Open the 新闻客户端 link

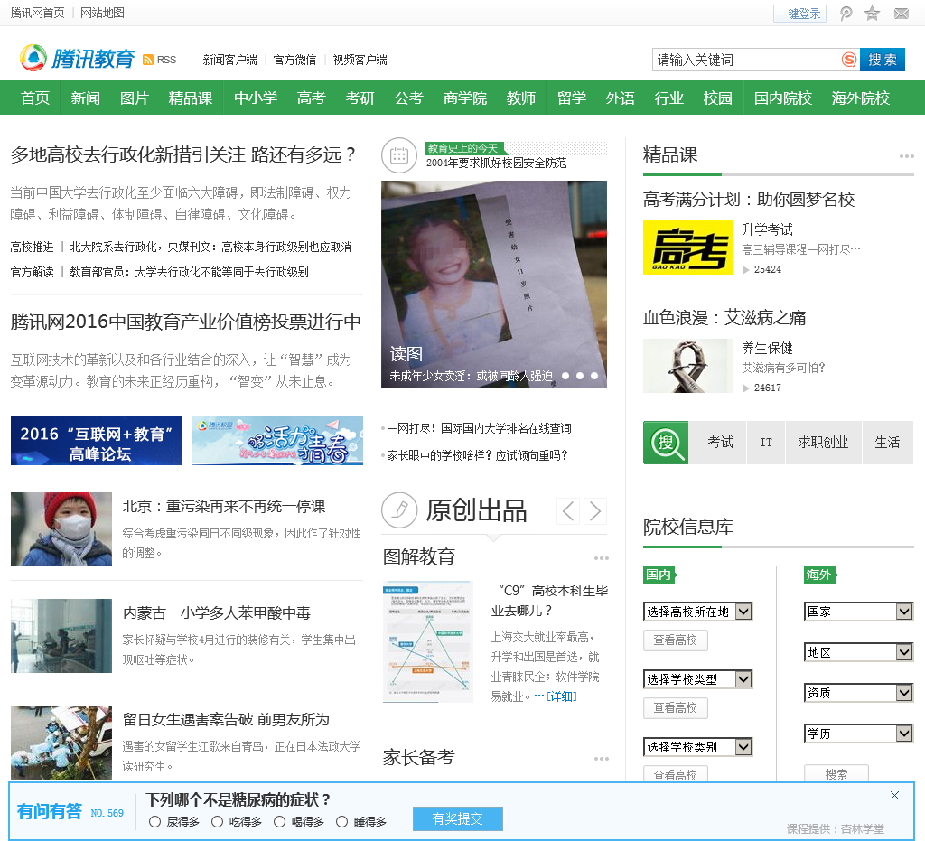[x=229, y=60]
